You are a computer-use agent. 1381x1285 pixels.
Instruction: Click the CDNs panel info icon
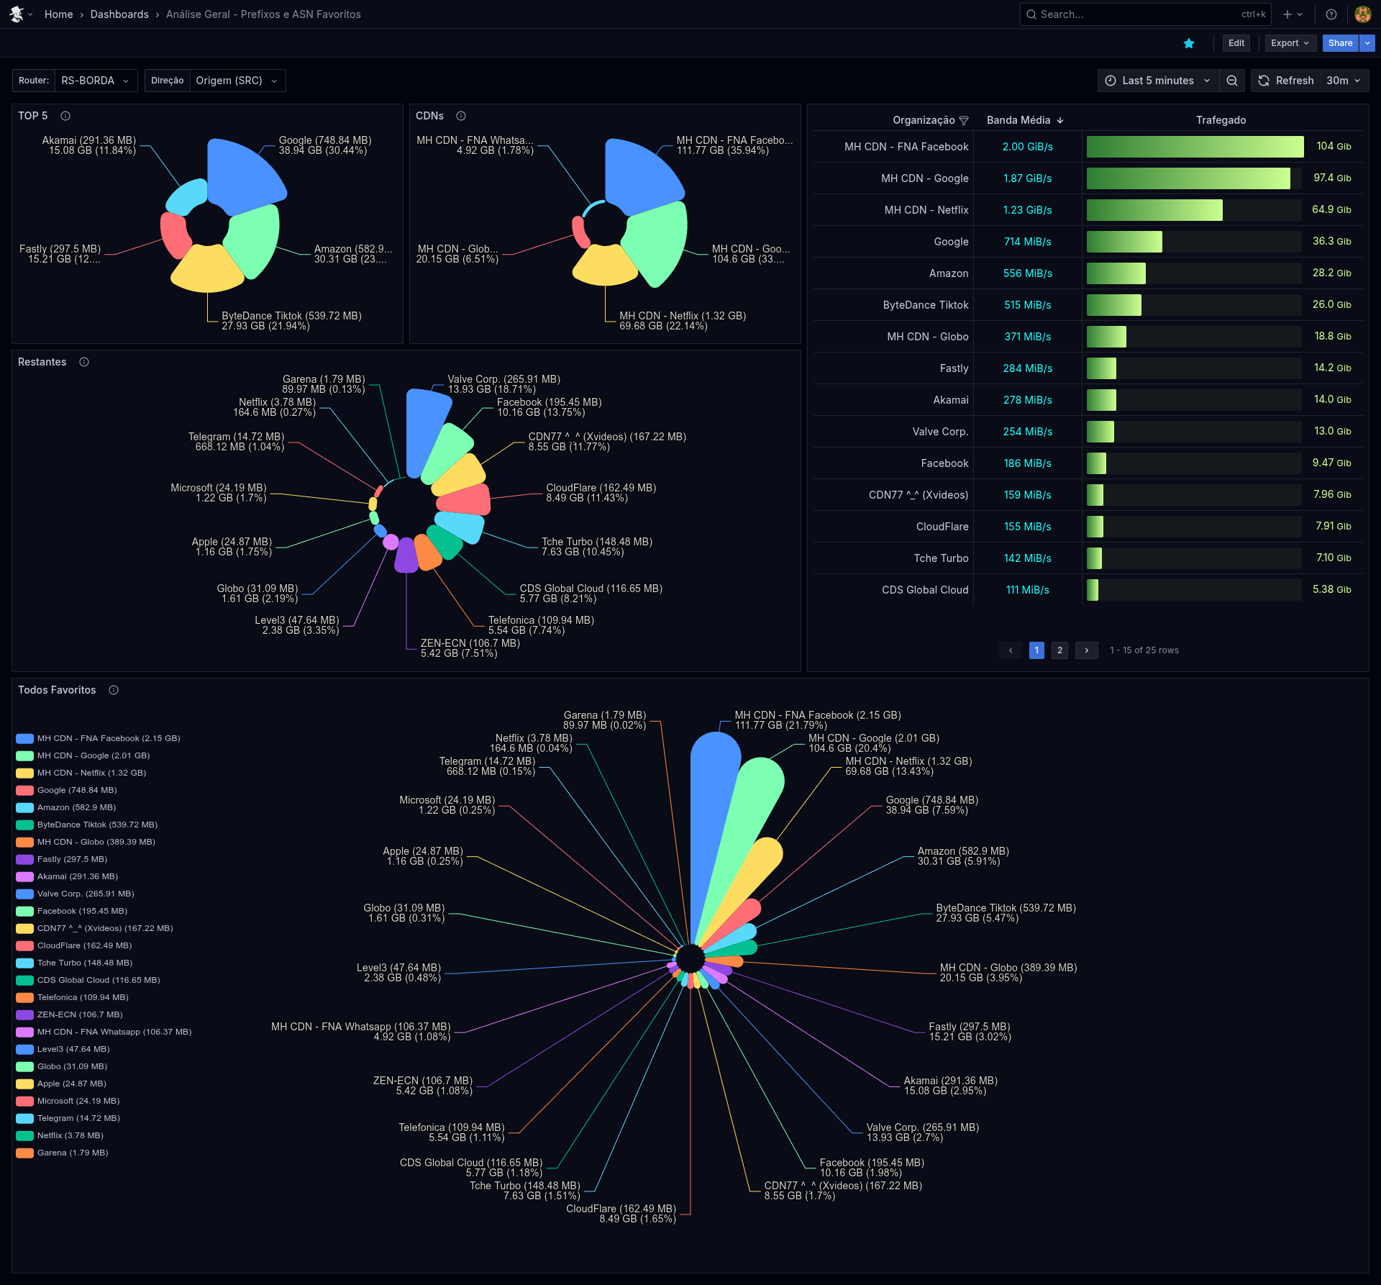tap(461, 116)
